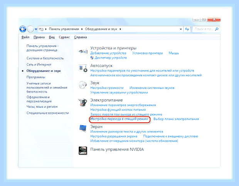The width and height of the screenshot is (239, 186).
Task: Expand arrow after Панель управления in breadcrumb
Action: [x=82, y=29]
